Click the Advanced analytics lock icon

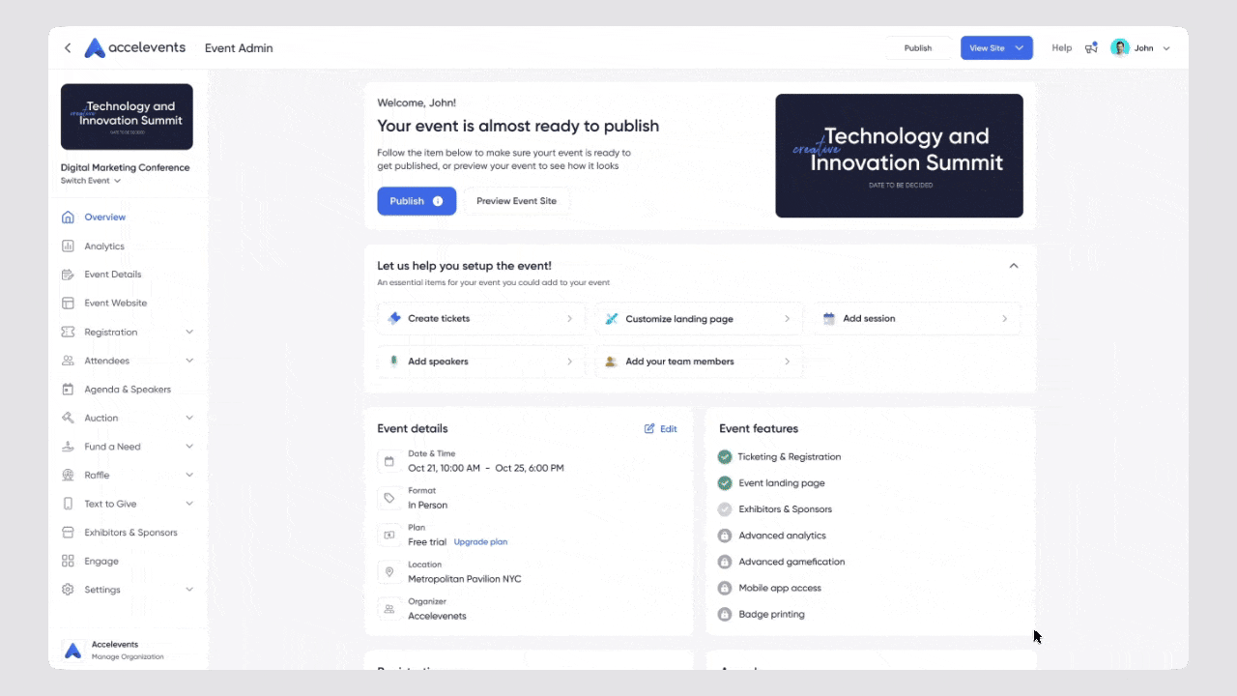tap(725, 536)
